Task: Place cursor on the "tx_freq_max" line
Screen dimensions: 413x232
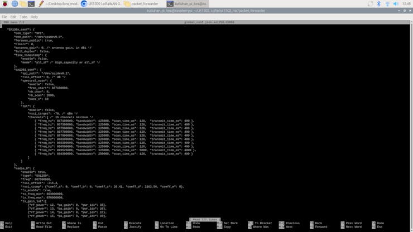Action: [42, 197]
